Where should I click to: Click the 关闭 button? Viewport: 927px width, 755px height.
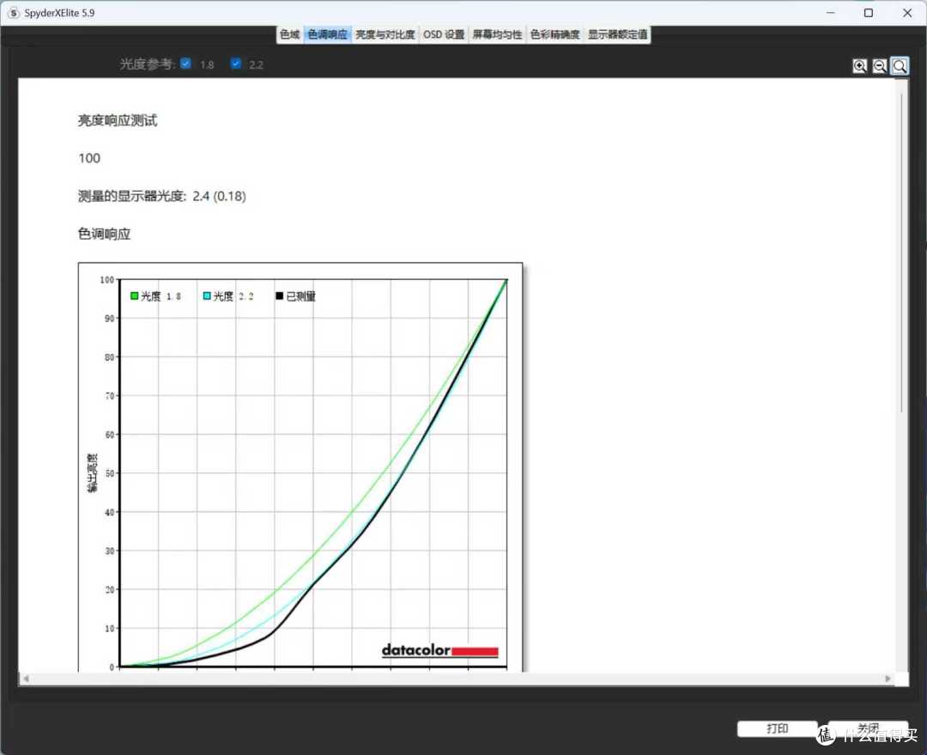tap(868, 728)
